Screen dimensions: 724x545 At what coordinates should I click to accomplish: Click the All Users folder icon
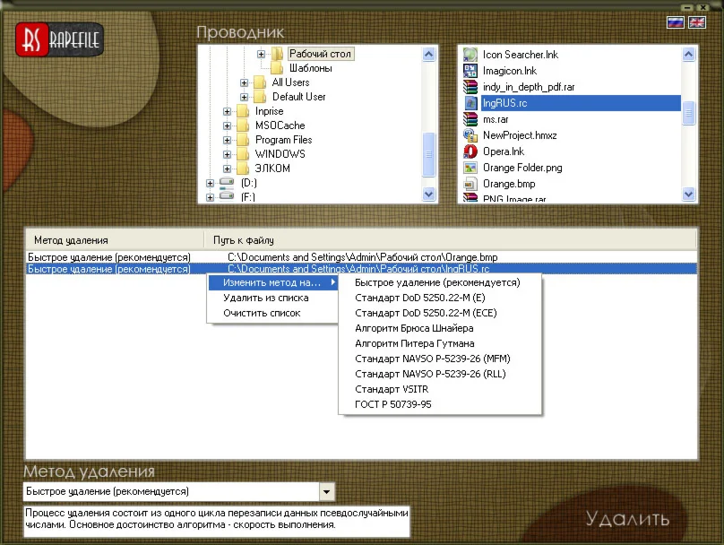pyautogui.click(x=260, y=82)
